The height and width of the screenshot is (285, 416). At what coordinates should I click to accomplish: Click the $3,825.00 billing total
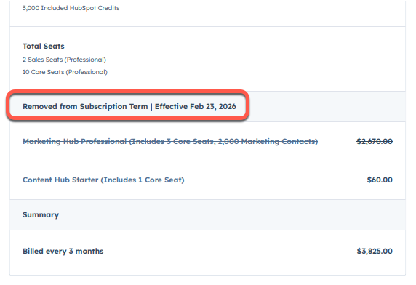click(375, 251)
